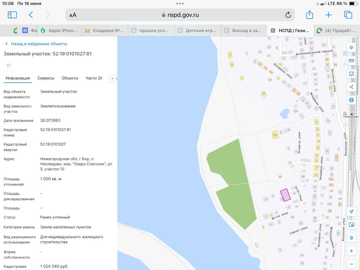Return via Назад в найденные объекты link
The width and height of the screenshot is (360, 270).
36,44
